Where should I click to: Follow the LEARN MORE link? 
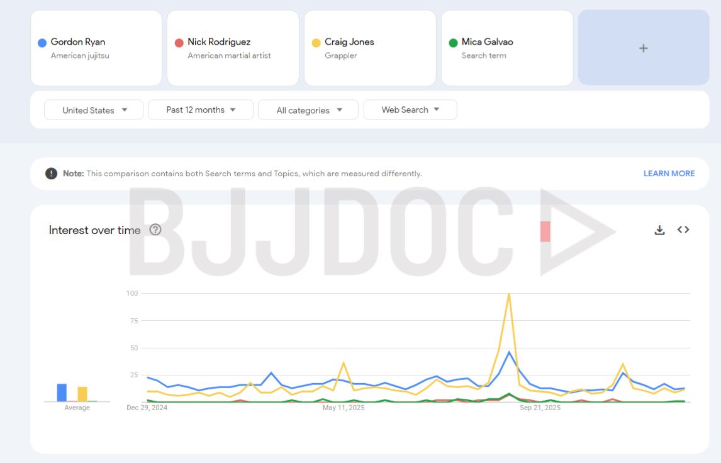coord(669,174)
